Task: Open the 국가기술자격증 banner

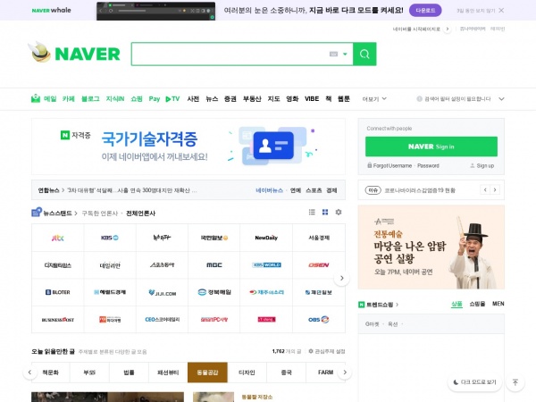Action: (x=188, y=147)
